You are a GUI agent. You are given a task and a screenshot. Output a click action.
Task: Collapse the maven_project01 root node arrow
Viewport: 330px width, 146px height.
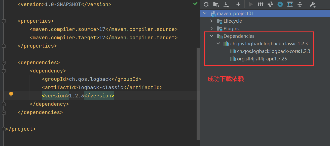point(205,13)
